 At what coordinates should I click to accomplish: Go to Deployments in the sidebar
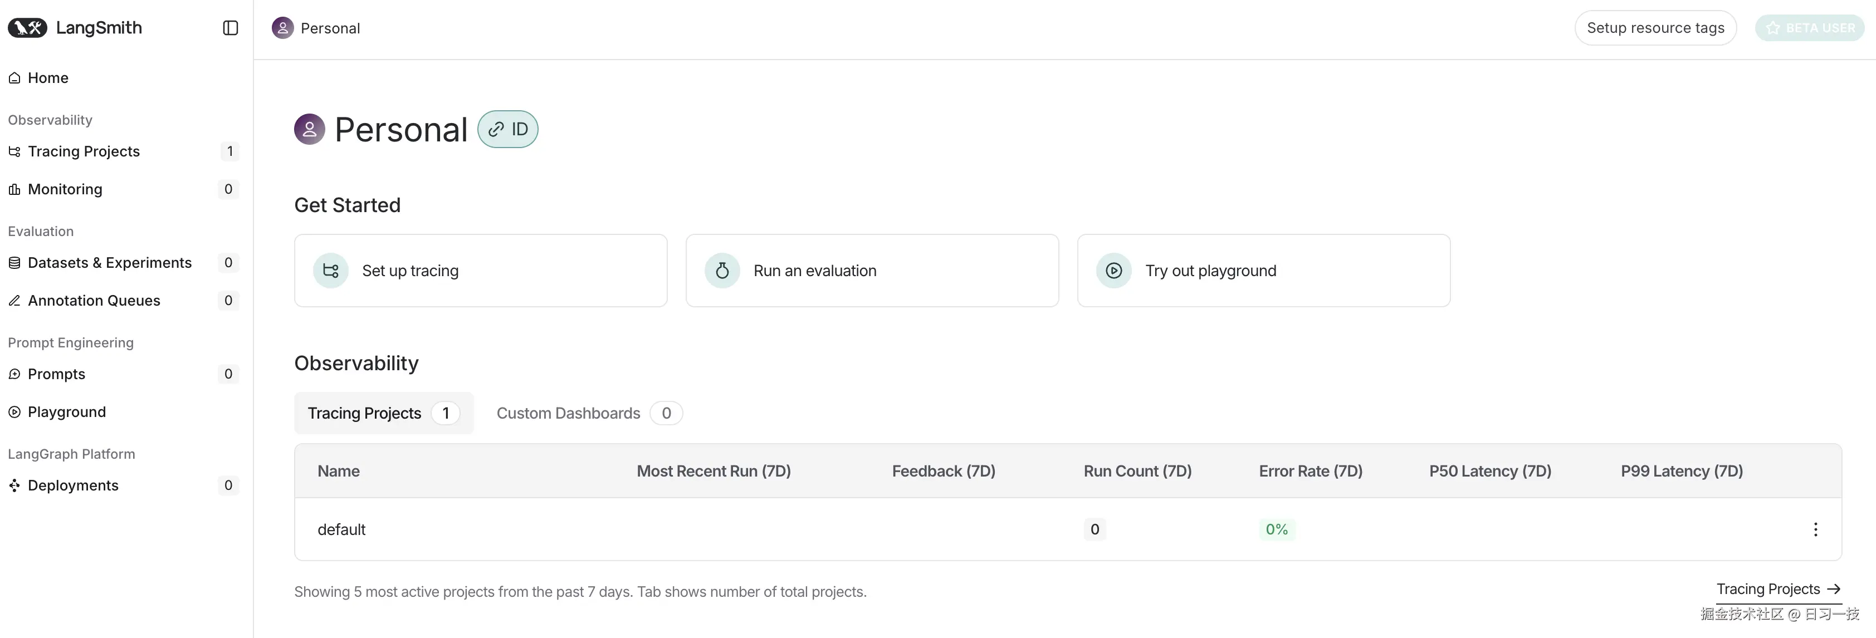pos(123,485)
